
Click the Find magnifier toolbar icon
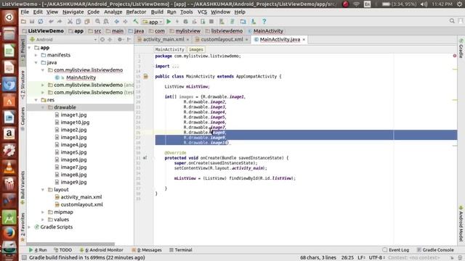(x=97, y=21)
